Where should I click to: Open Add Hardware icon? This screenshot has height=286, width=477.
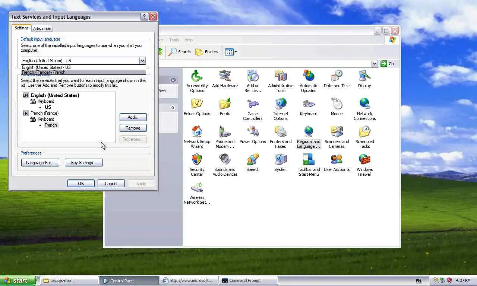pos(225,79)
